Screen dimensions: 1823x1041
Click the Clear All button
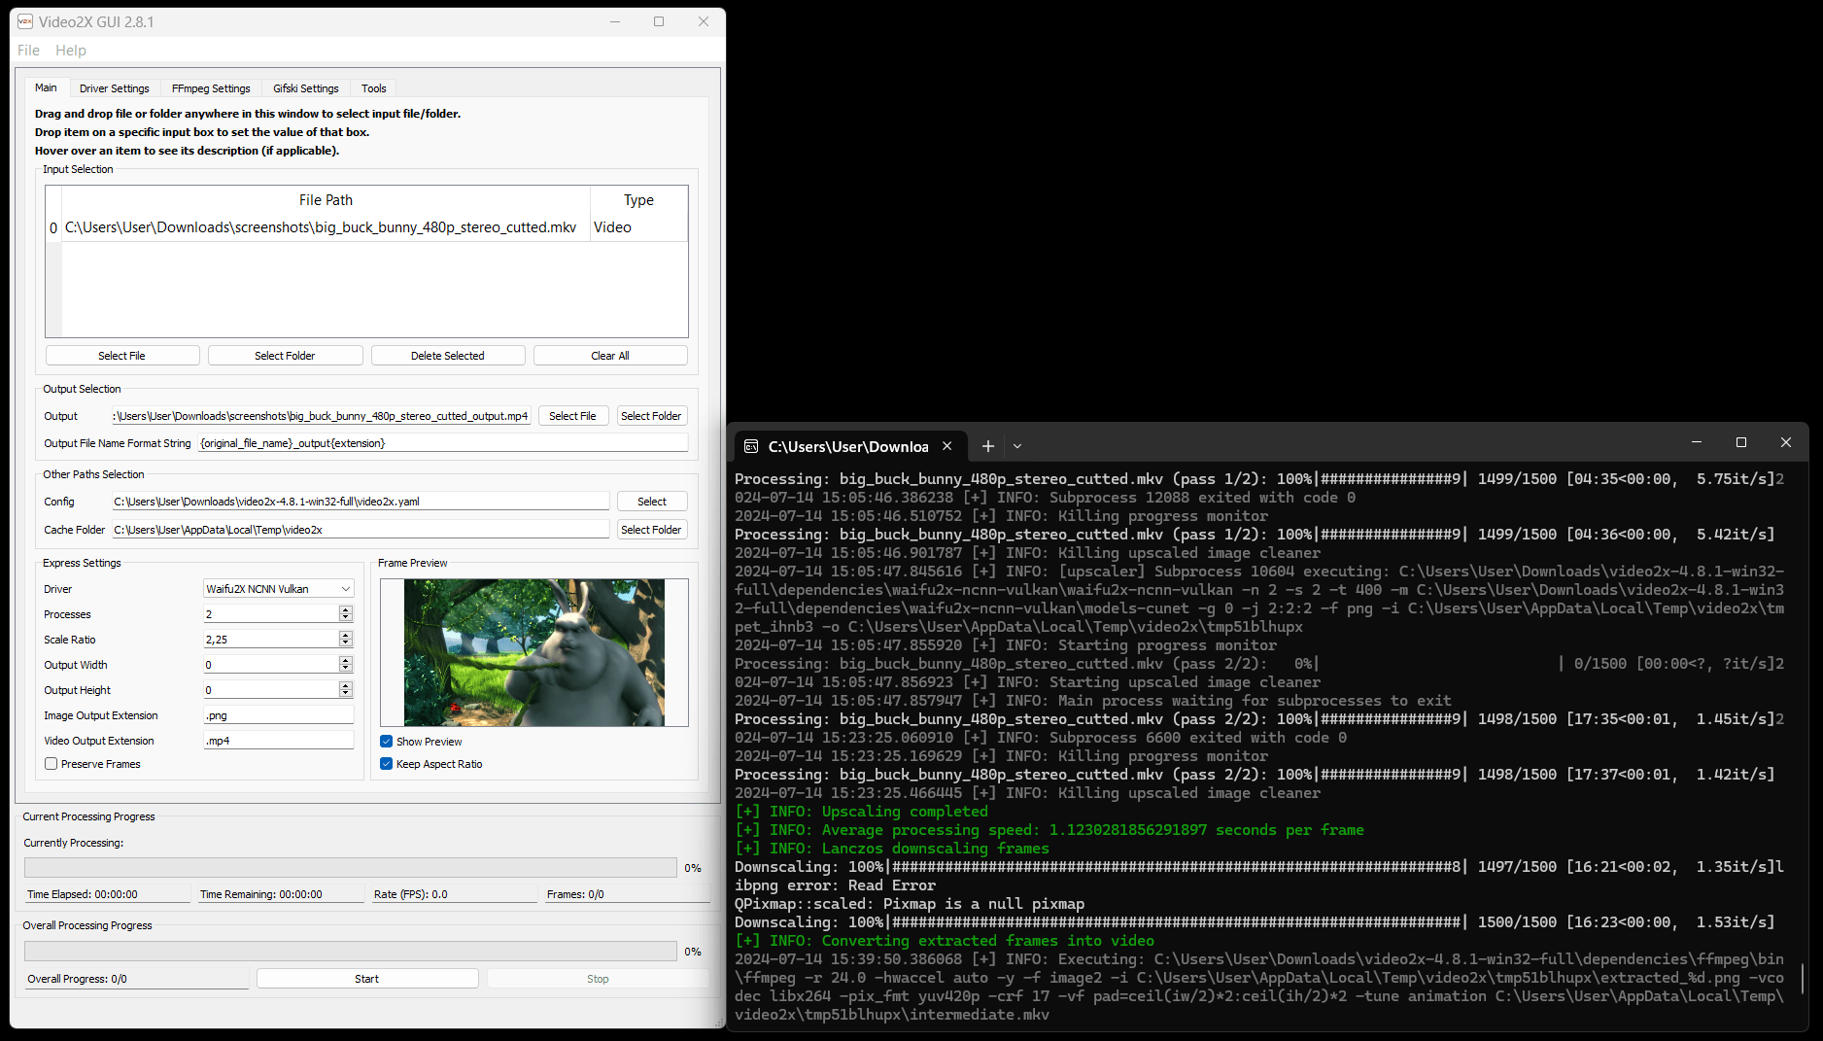click(609, 356)
